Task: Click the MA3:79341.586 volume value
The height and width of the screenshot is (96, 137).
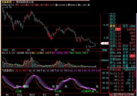Action: (x=79, y=53)
